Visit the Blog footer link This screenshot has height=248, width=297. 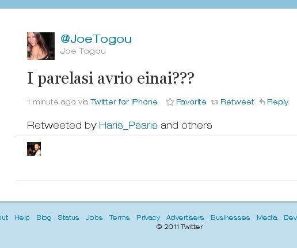tap(44, 217)
